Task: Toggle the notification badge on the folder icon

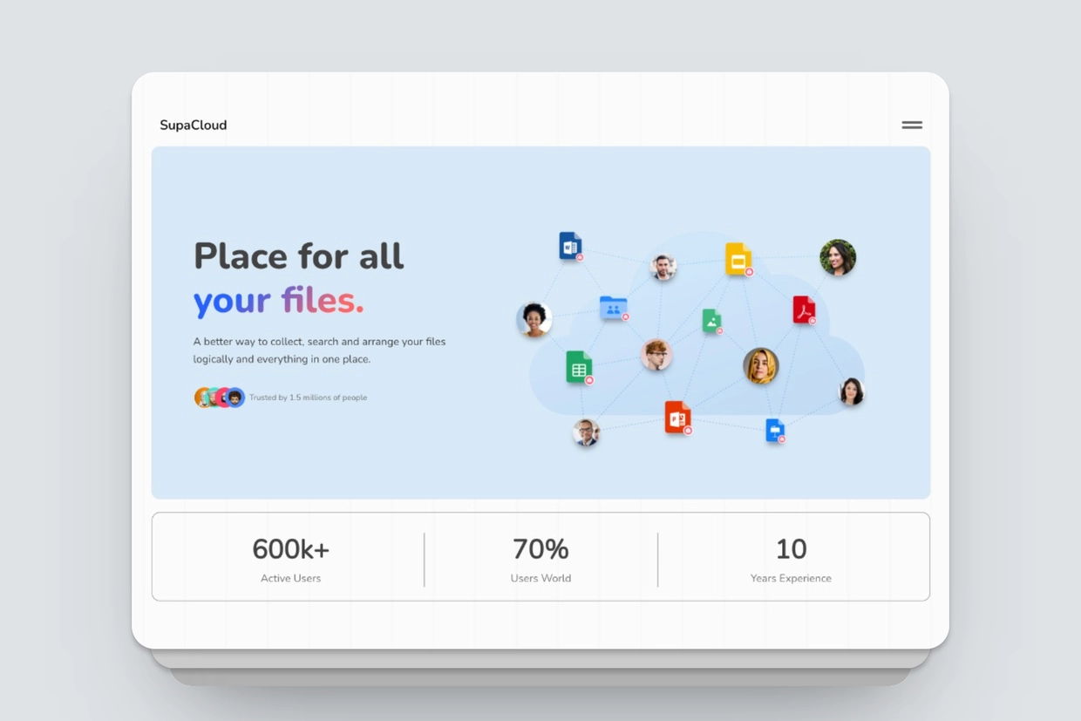Action: pyautogui.click(x=625, y=316)
